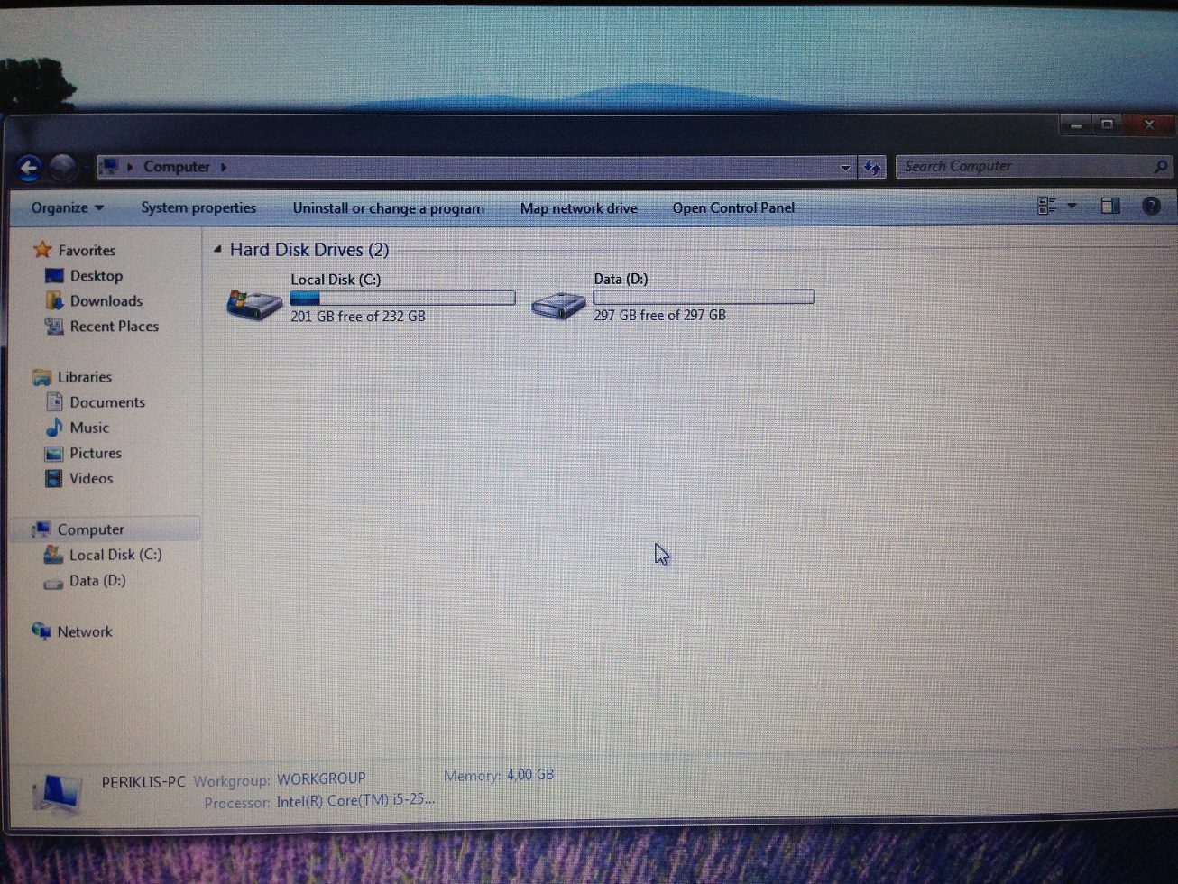1178x884 pixels.
Task: Select Music under Libraries
Action: tap(89, 428)
